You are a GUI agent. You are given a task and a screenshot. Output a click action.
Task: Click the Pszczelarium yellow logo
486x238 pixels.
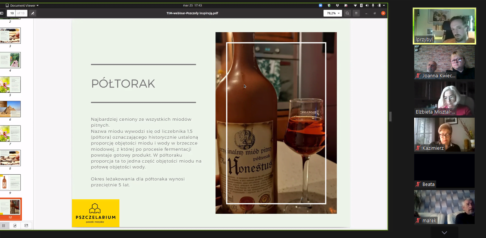[x=96, y=213]
